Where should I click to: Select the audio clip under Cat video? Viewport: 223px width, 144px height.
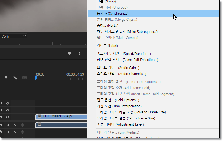(62, 125)
